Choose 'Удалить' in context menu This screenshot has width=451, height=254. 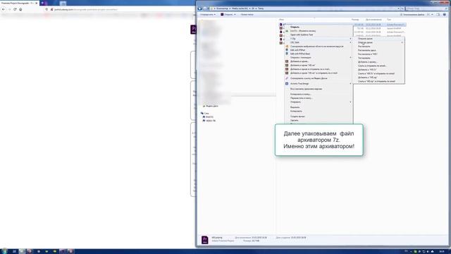pyautogui.click(x=295, y=121)
